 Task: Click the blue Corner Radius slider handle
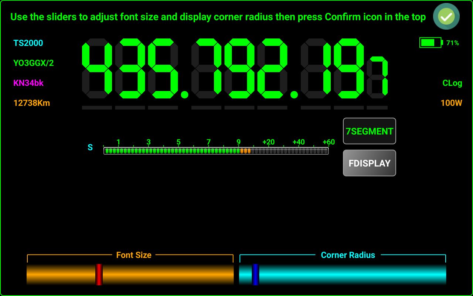[255, 275]
